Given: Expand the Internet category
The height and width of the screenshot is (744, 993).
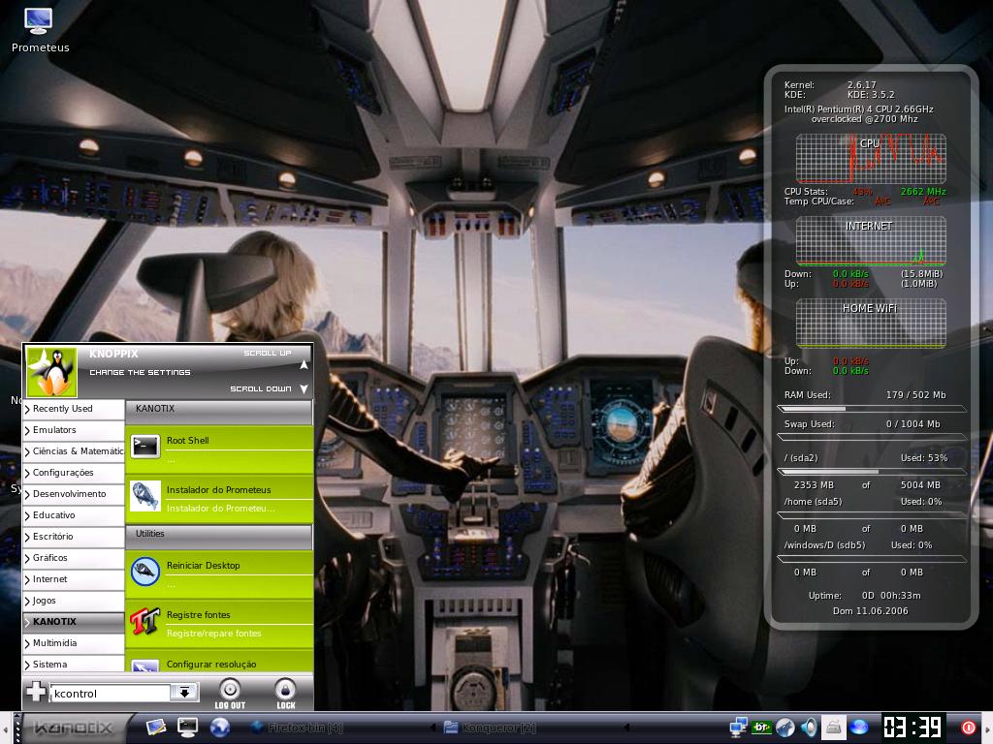Looking at the screenshot, I should tap(74, 579).
